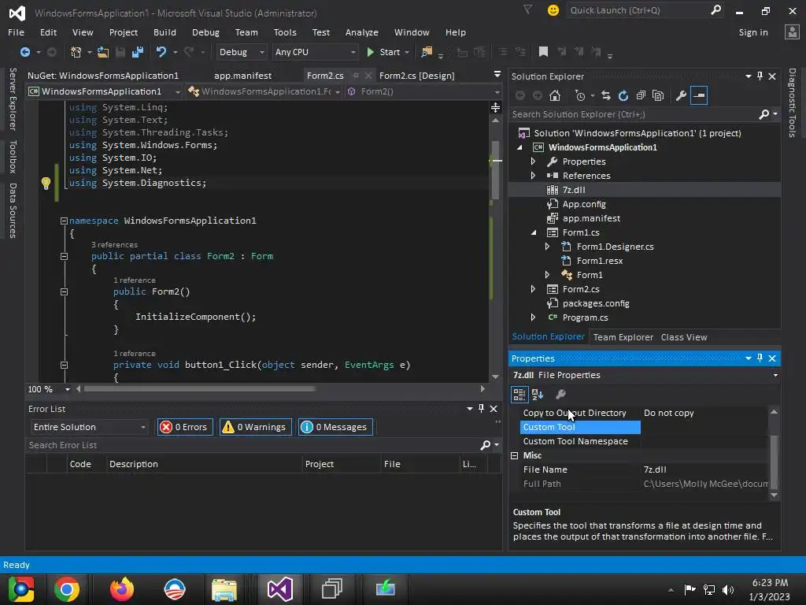Click the Find in Files toolbar icon

point(426,52)
